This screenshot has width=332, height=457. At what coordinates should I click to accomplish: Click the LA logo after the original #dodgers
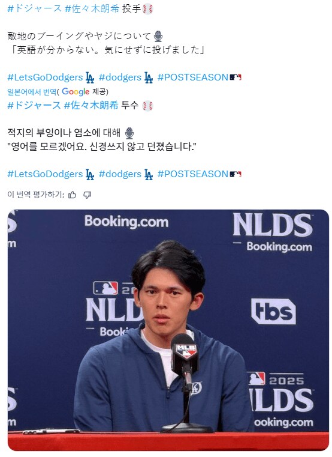pos(149,77)
